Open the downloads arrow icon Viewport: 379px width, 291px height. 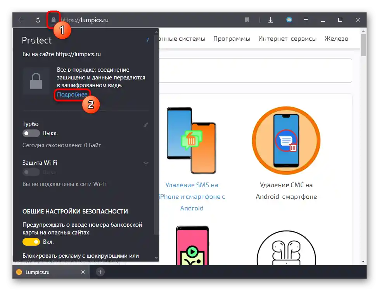coord(270,20)
